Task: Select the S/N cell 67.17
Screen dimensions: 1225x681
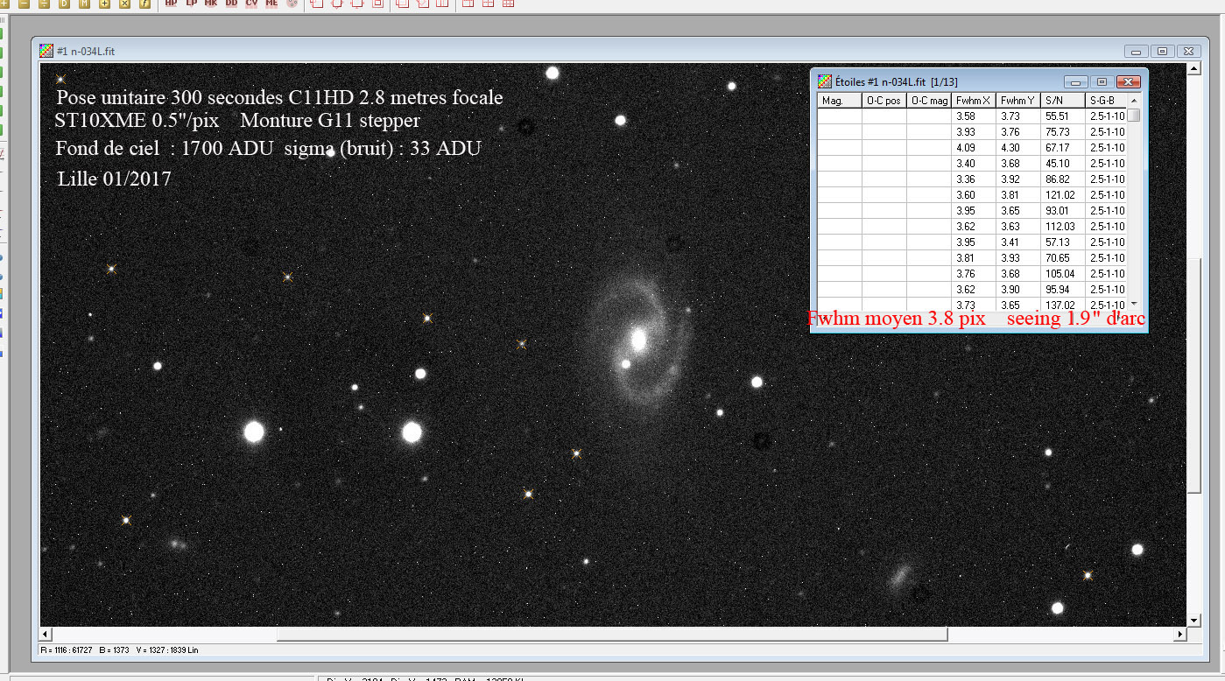Action: pos(1064,148)
